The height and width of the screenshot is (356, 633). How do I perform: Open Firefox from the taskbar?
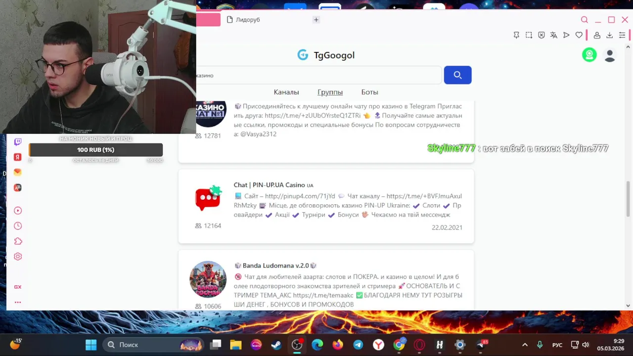[x=338, y=345]
